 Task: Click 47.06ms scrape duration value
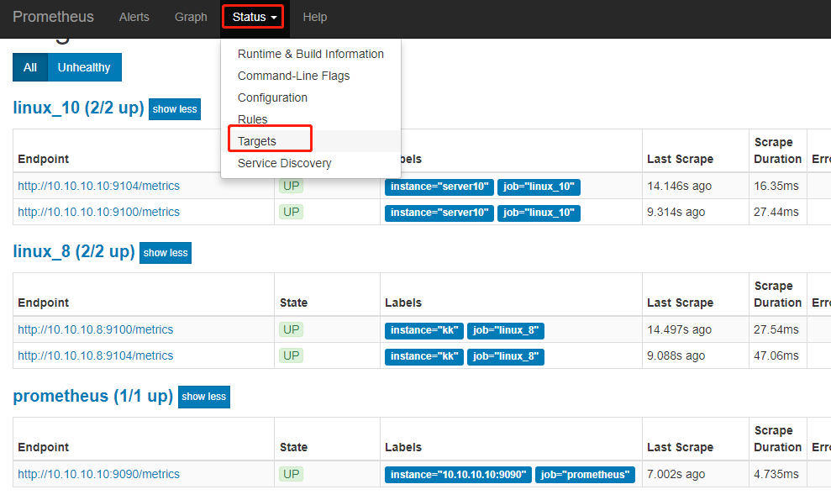tap(776, 355)
